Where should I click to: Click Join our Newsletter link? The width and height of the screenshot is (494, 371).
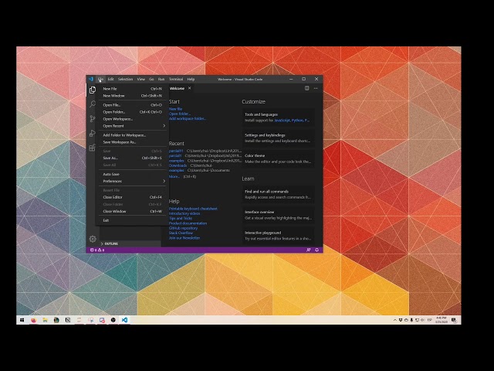(x=184, y=238)
